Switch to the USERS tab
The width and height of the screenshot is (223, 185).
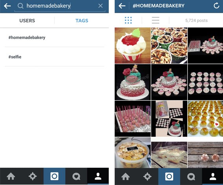click(27, 21)
